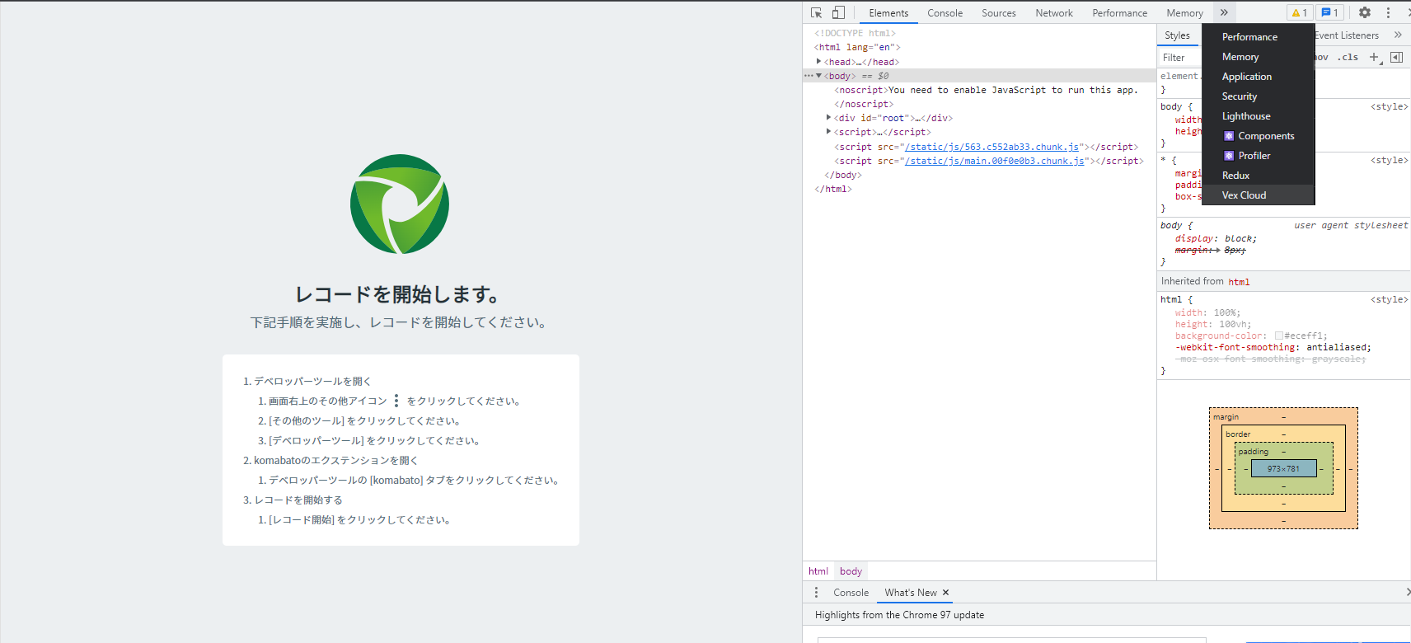Select the html lang="en" node
1411x643 pixels.
[857, 48]
